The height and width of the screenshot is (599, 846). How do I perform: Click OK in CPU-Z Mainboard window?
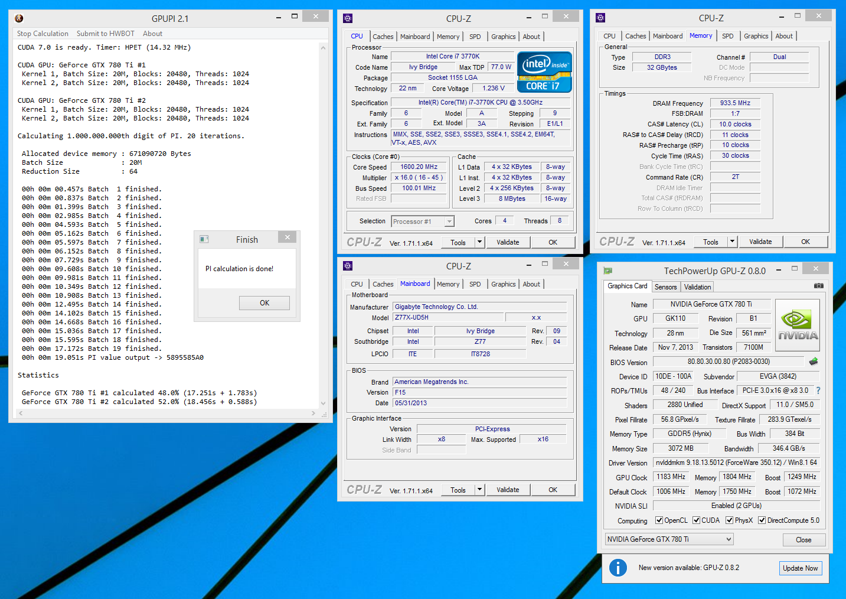point(553,490)
